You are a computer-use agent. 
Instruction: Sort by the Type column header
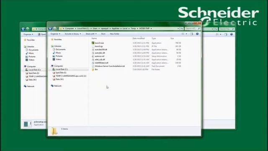[154, 39]
